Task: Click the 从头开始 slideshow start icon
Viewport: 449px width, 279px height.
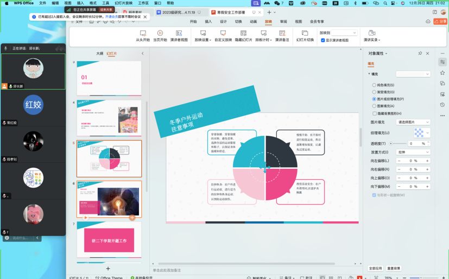Action: [143, 34]
